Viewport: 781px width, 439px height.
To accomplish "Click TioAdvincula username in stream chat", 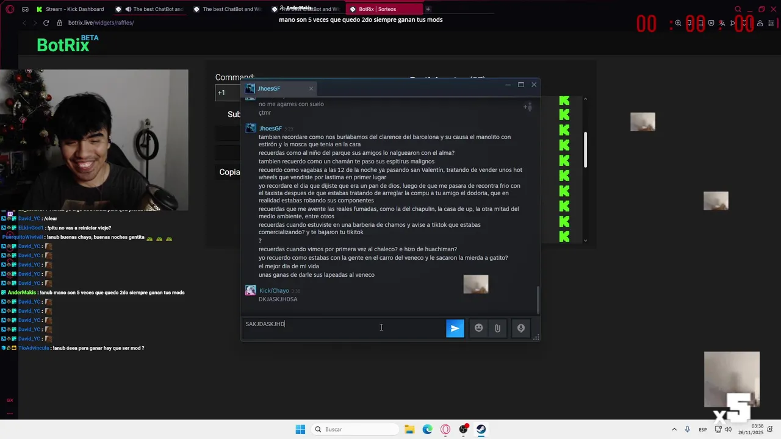I will pos(34,348).
